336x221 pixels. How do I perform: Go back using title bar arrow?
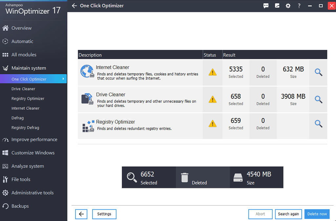74,6
